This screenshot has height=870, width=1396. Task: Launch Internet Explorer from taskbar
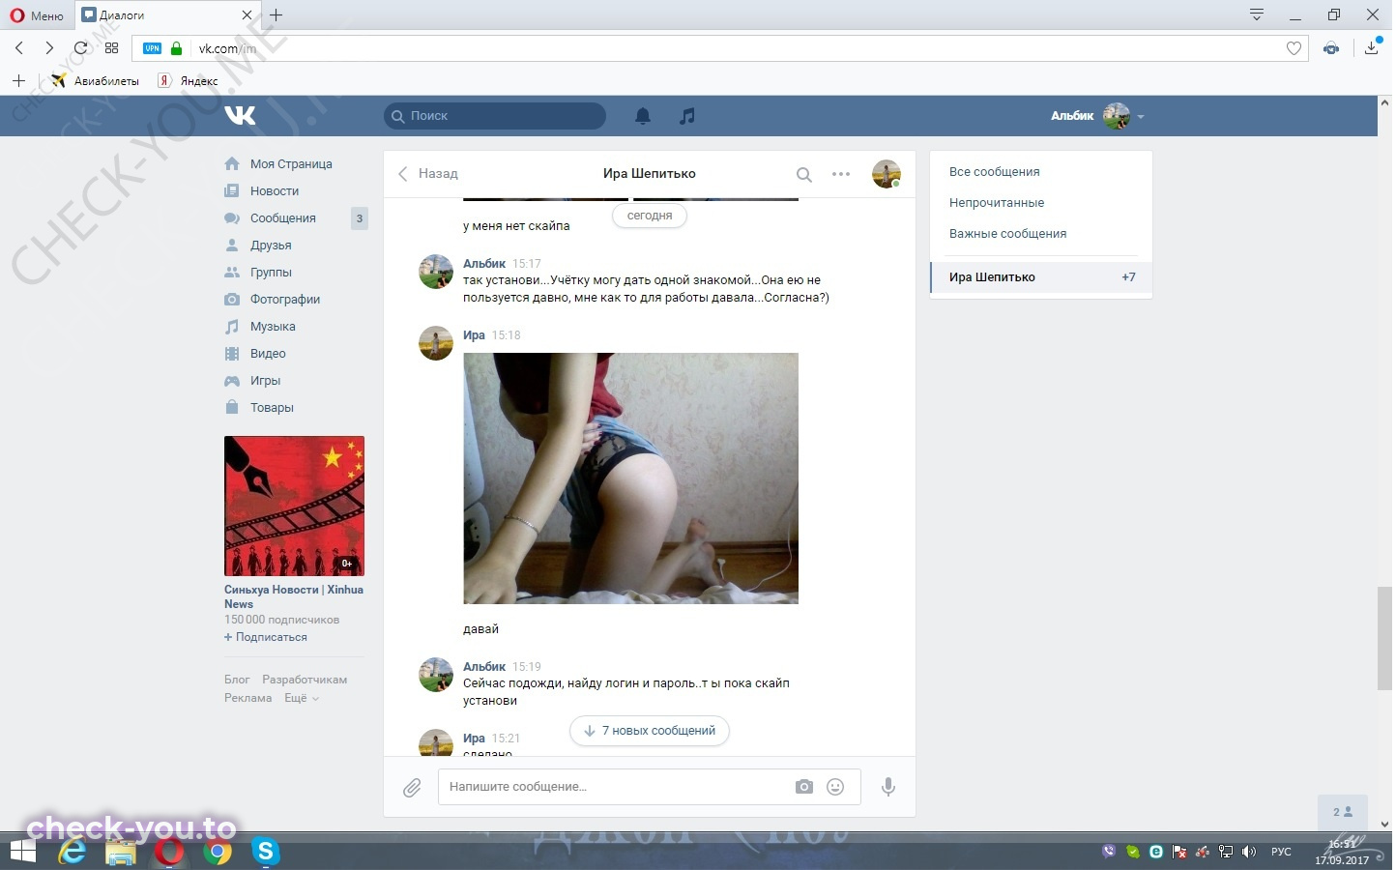73,852
